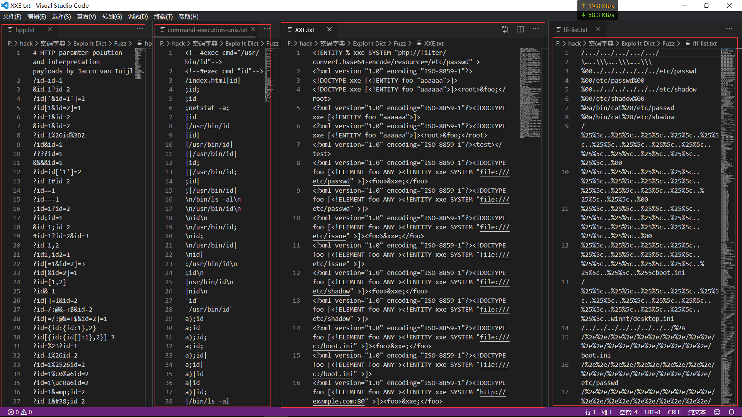The height and width of the screenshot is (417, 742).
Task: Click '%00/etc/passwd%00' line in lfi-list.txt
Action: (613, 80)
